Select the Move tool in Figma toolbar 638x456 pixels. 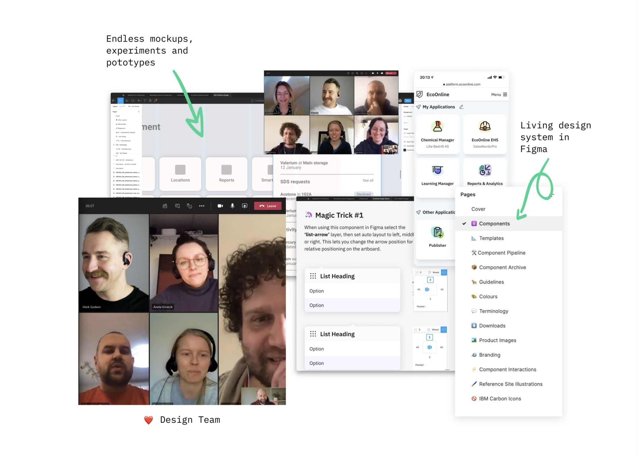(121, 101)
